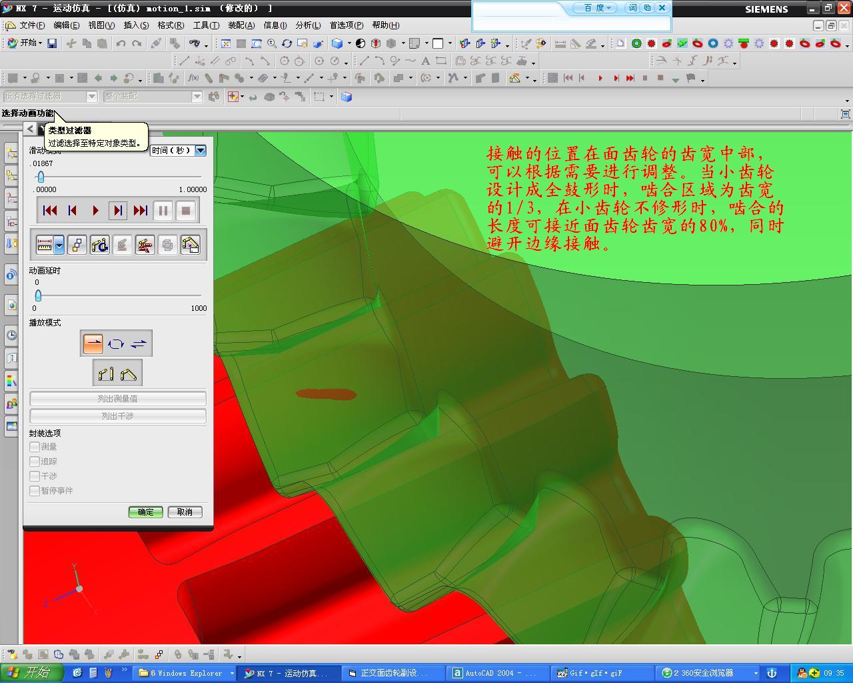Open the 编辑(E) menu
Image resolution: width=853 pixels, height=683 pixels.
[66, 25]
